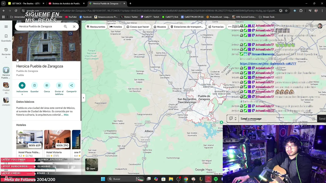The image size is (326, 183).
Task: Select the Museos chip
Action: point(160,27)
